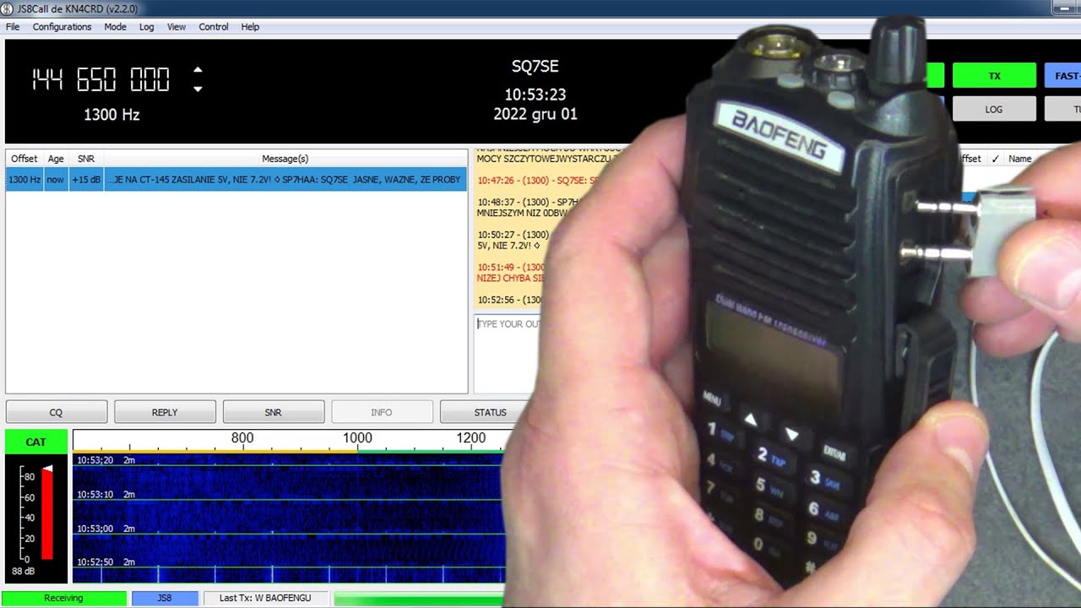Image resolution: width=1081 pixels, height=608 pixels.
Task: Sort by the Name column header
Action: click(1020, 159)
